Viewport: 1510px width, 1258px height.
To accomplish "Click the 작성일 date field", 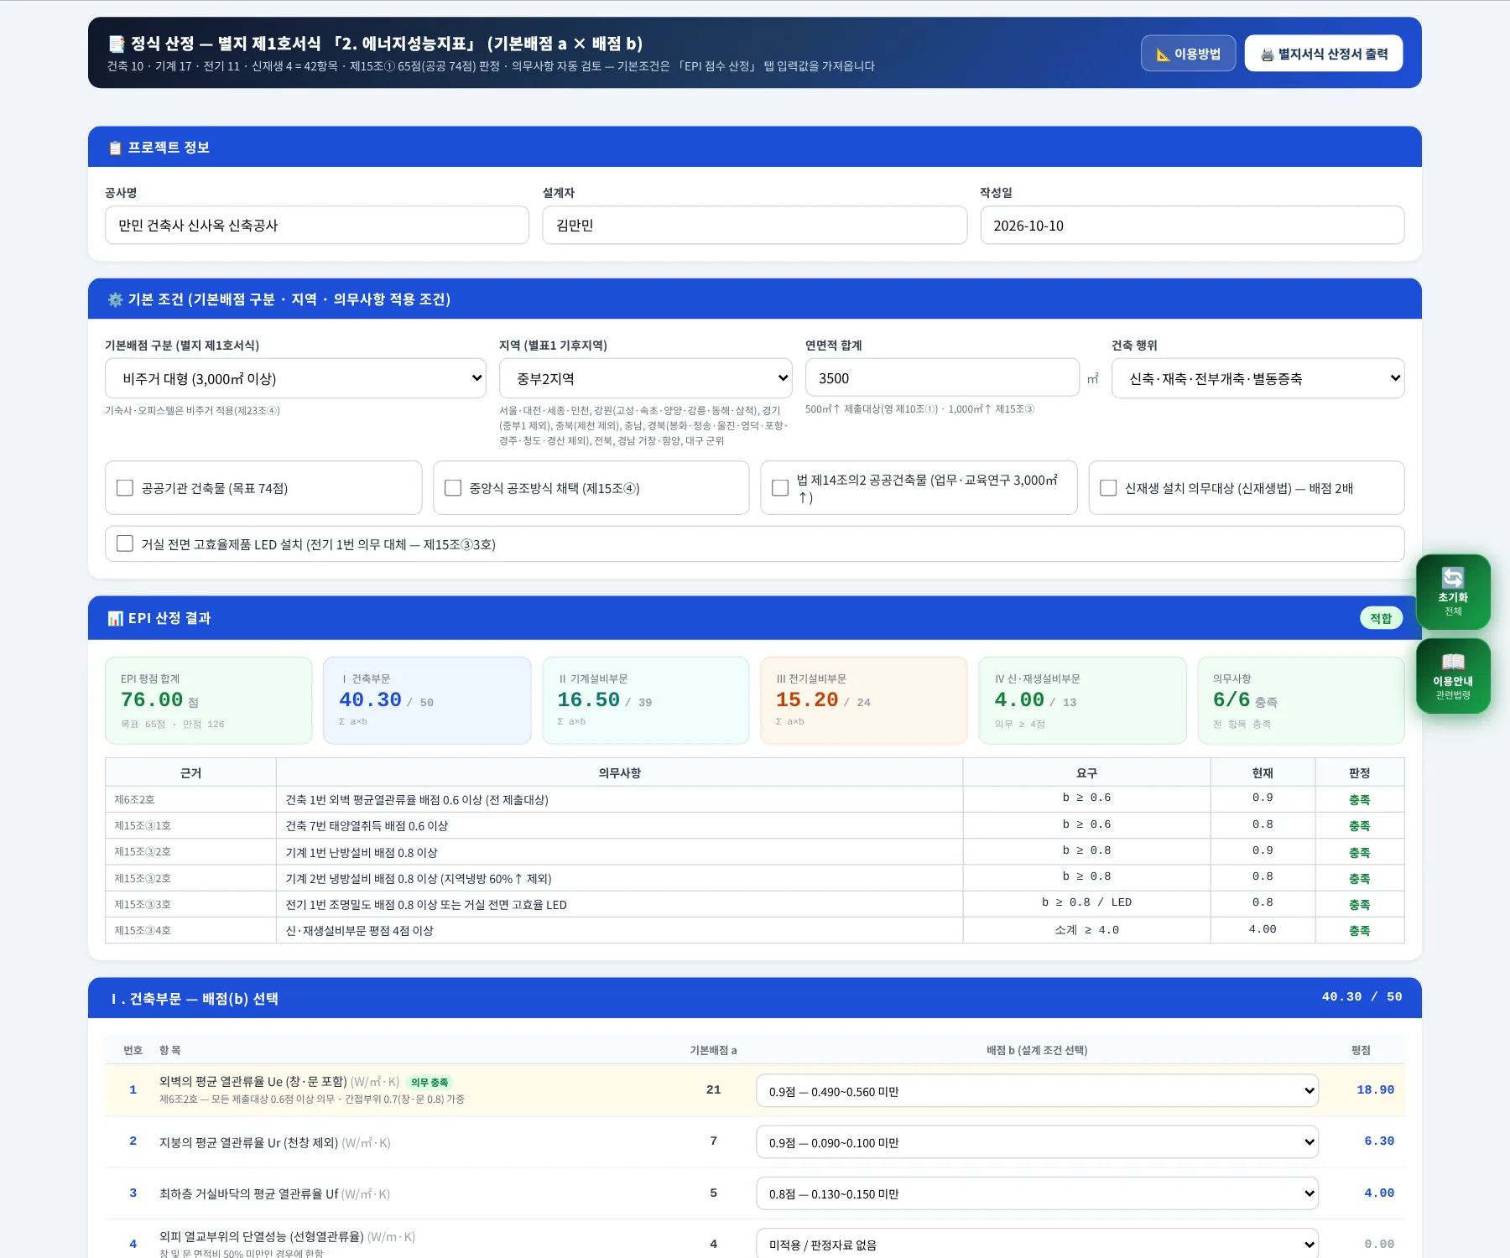I will (1192, 226).
